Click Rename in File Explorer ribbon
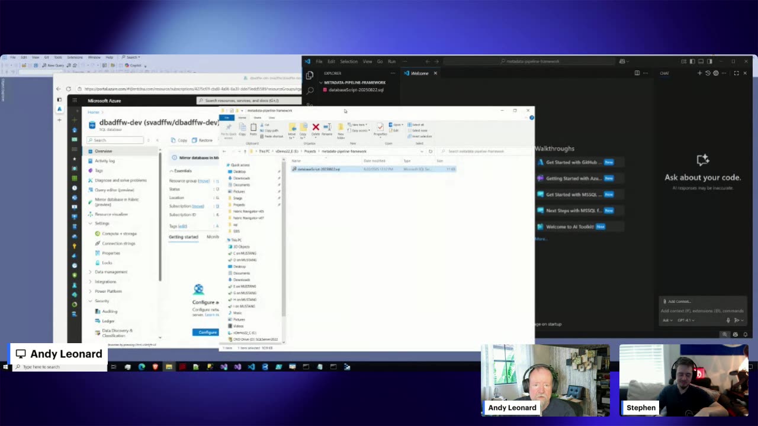This screenshot has height=426, width=758. (x=327, y=129)
